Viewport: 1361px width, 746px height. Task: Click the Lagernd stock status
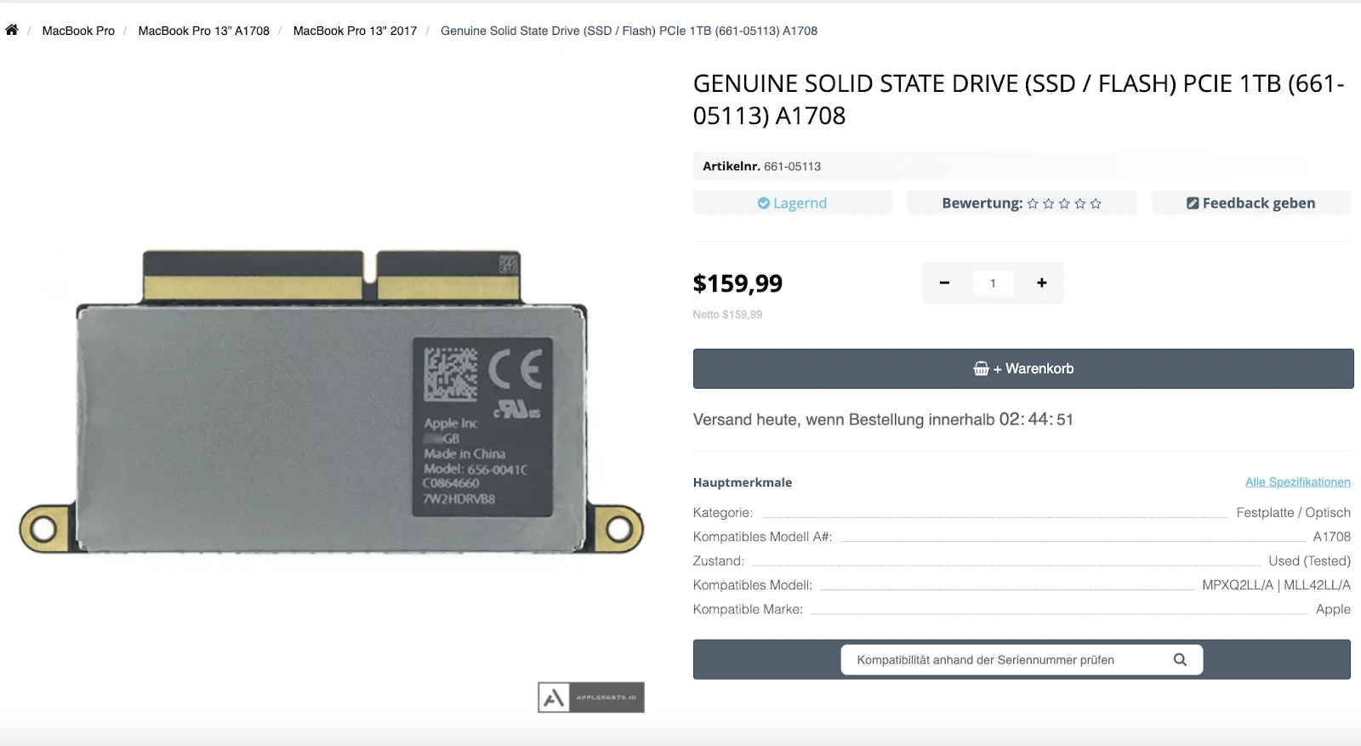(793, 203)
